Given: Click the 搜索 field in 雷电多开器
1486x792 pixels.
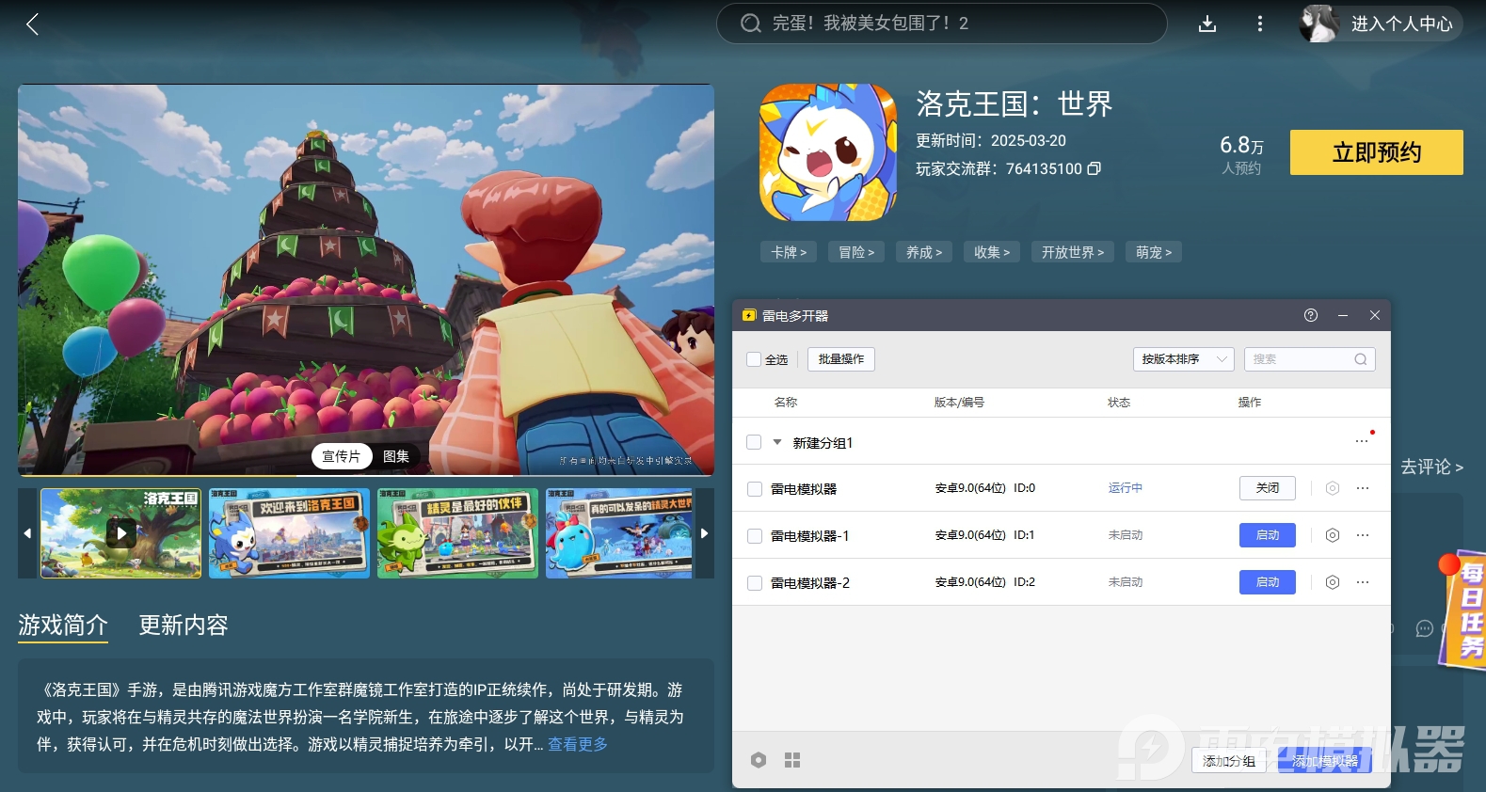Looking at the screenshot, I should [x=1310, y=359].
